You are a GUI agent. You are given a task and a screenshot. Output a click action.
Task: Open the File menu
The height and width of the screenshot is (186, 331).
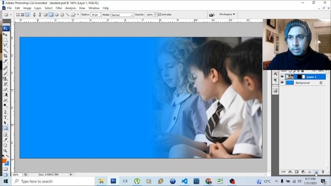pos(9,8)
